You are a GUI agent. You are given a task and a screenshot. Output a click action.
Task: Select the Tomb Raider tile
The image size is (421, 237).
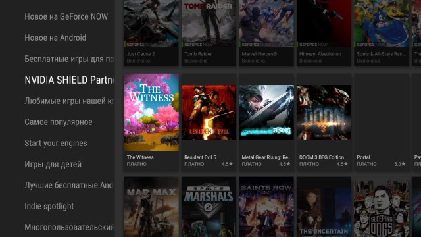[209, 33]
